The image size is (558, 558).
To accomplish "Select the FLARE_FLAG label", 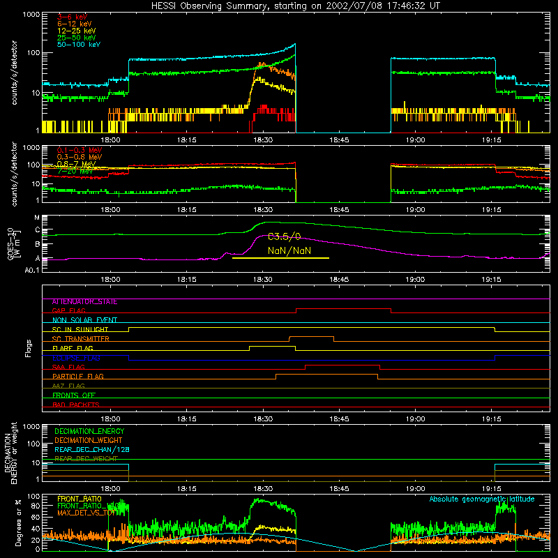I will point(73,348).
